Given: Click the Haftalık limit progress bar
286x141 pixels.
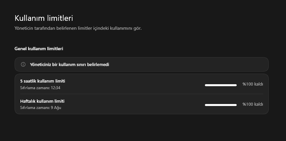Looking at the screenshot, I should click(221, 105).
